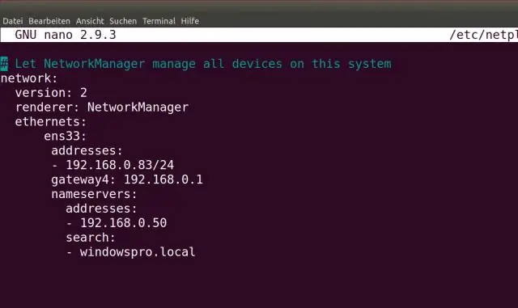Click the 'GNU nano 2.9.3' title text

[x=66, y=35]
